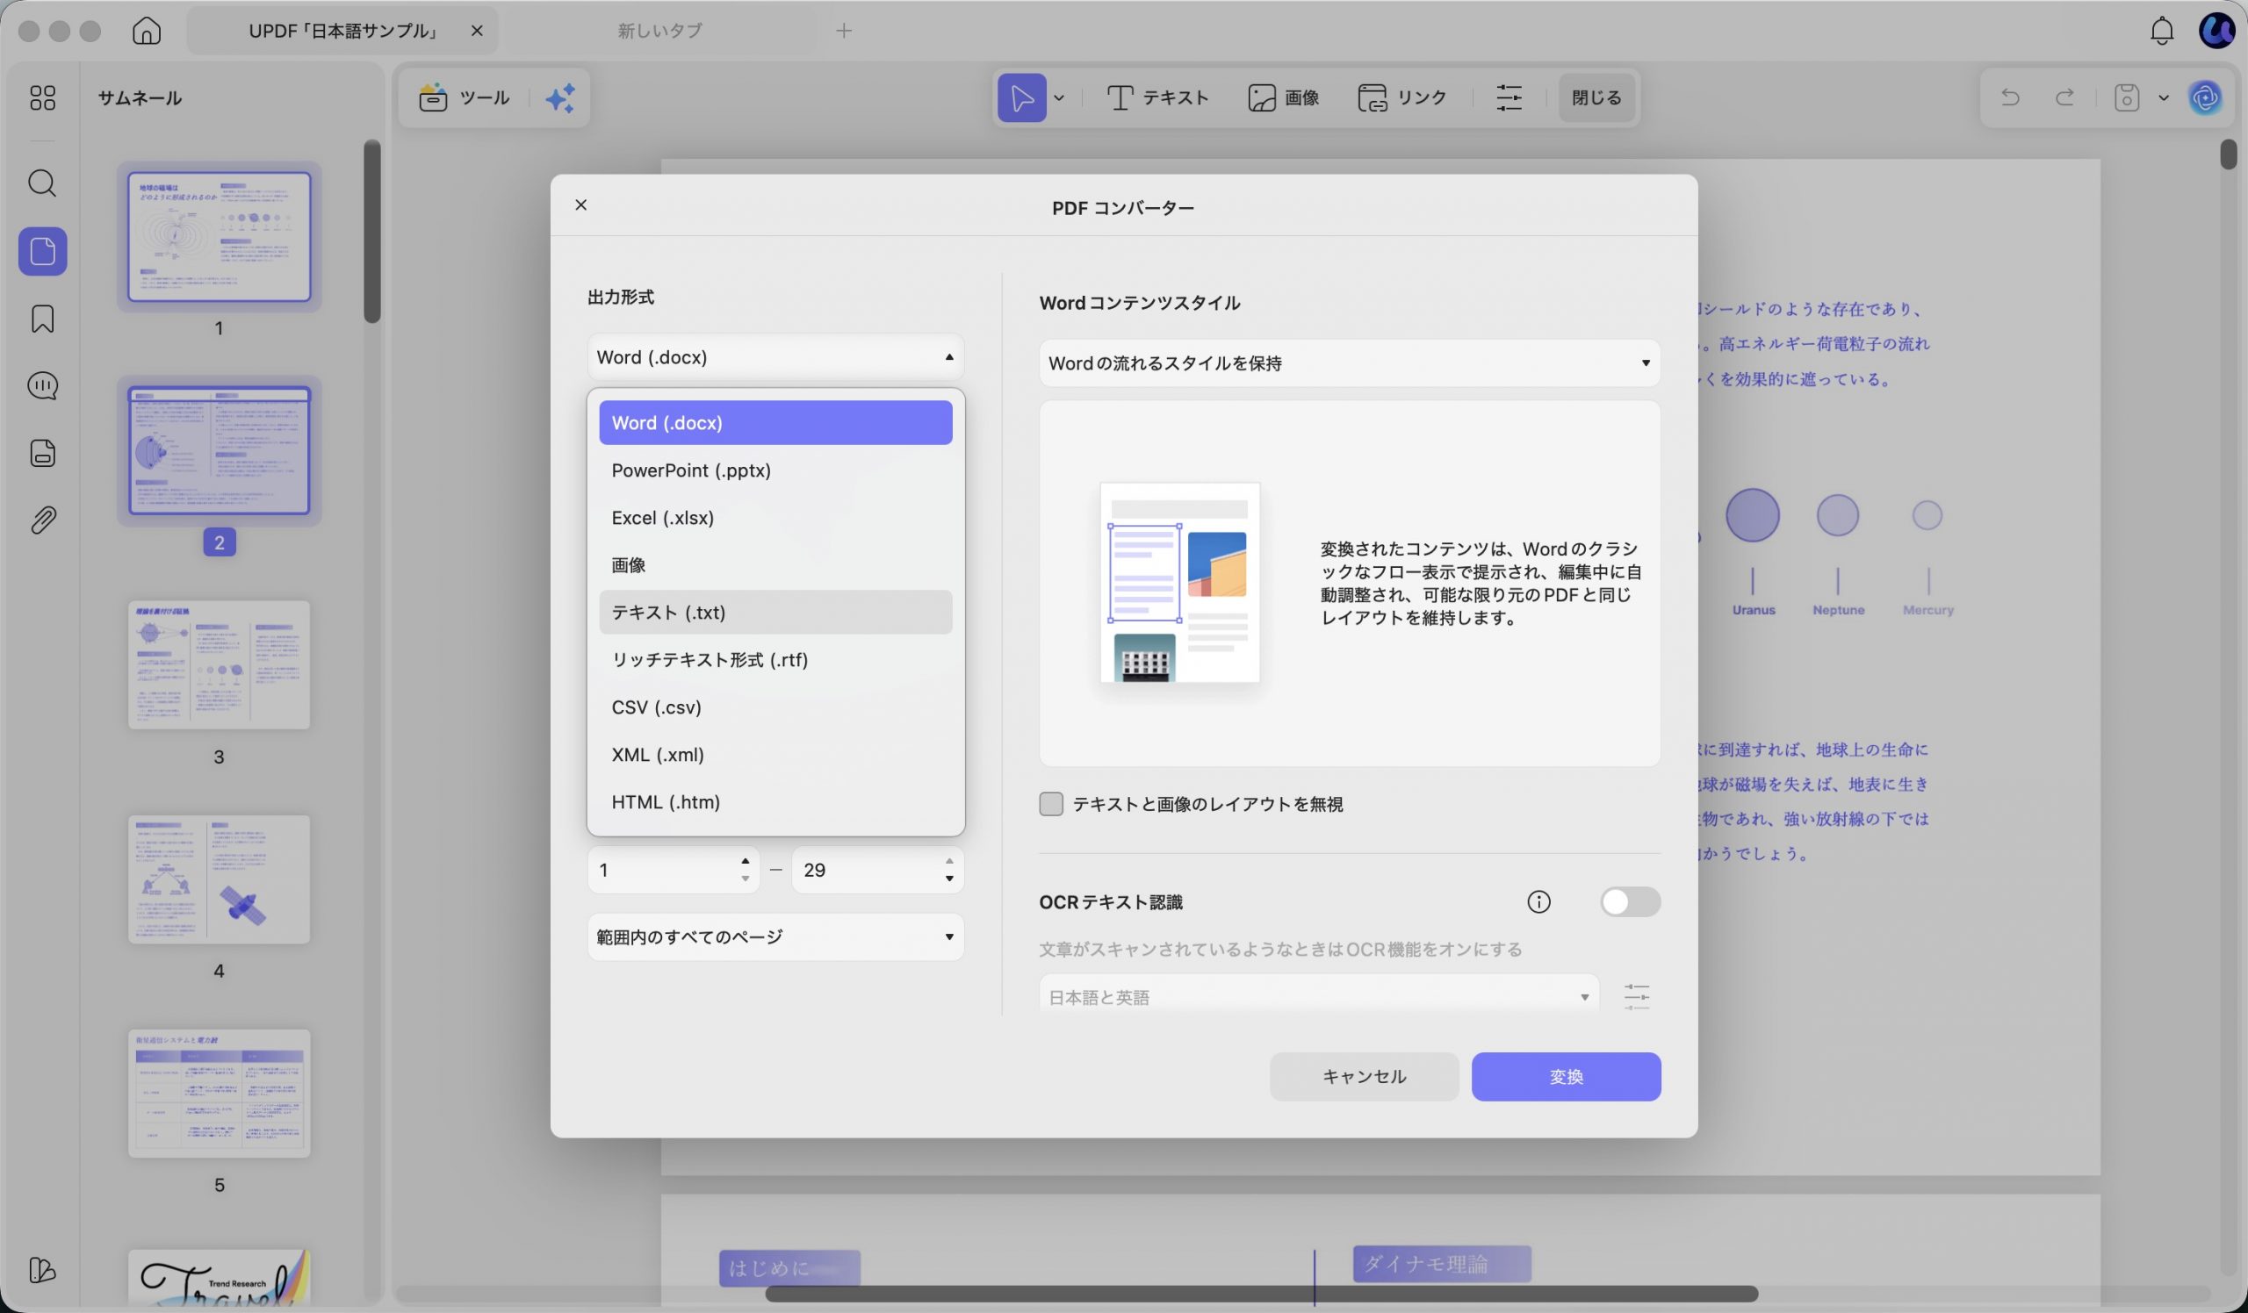Screen dimensions: 2248x1313
Task: Open 範囲内のすべてのページ dropdown
Action: 775,936
